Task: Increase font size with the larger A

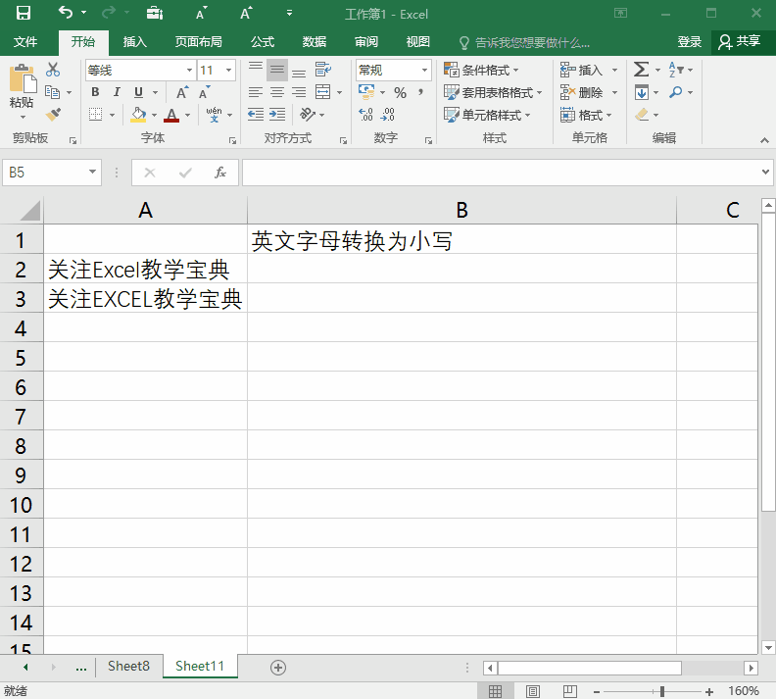Action: 182,92
